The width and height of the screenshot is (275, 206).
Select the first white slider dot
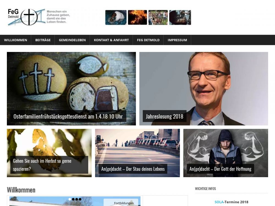[70, 199]
